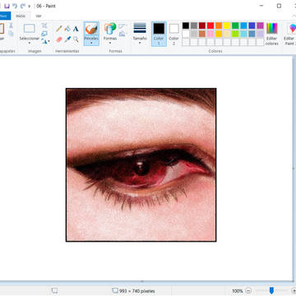Select the Text tool
Screen dimensions: 296x296
[x=76, y=29]
